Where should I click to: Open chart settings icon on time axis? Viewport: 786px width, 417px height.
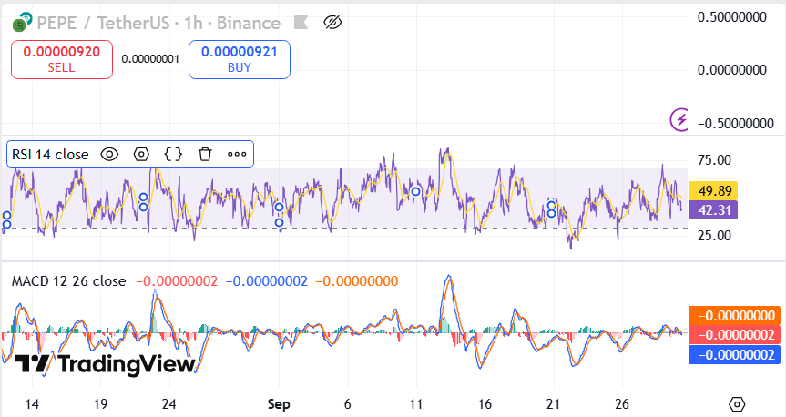(x=737, y=403)
